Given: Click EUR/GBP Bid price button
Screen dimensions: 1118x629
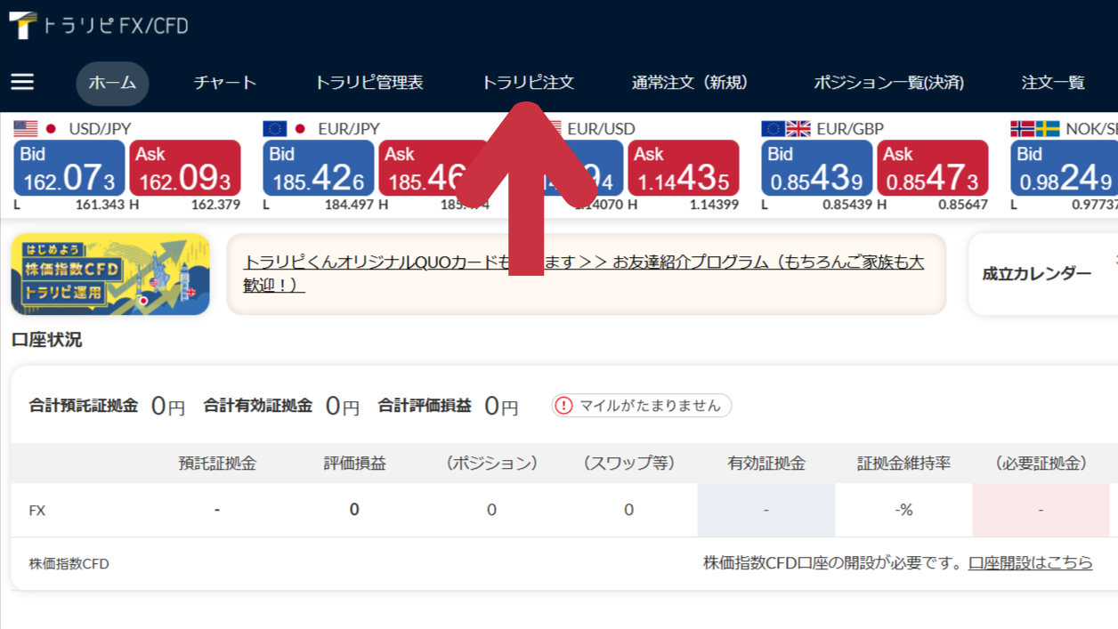Looking at the screenshot, I should point(817,168).
